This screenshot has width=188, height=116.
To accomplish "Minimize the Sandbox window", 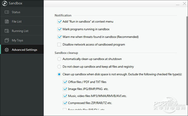I will click(178, 4).
